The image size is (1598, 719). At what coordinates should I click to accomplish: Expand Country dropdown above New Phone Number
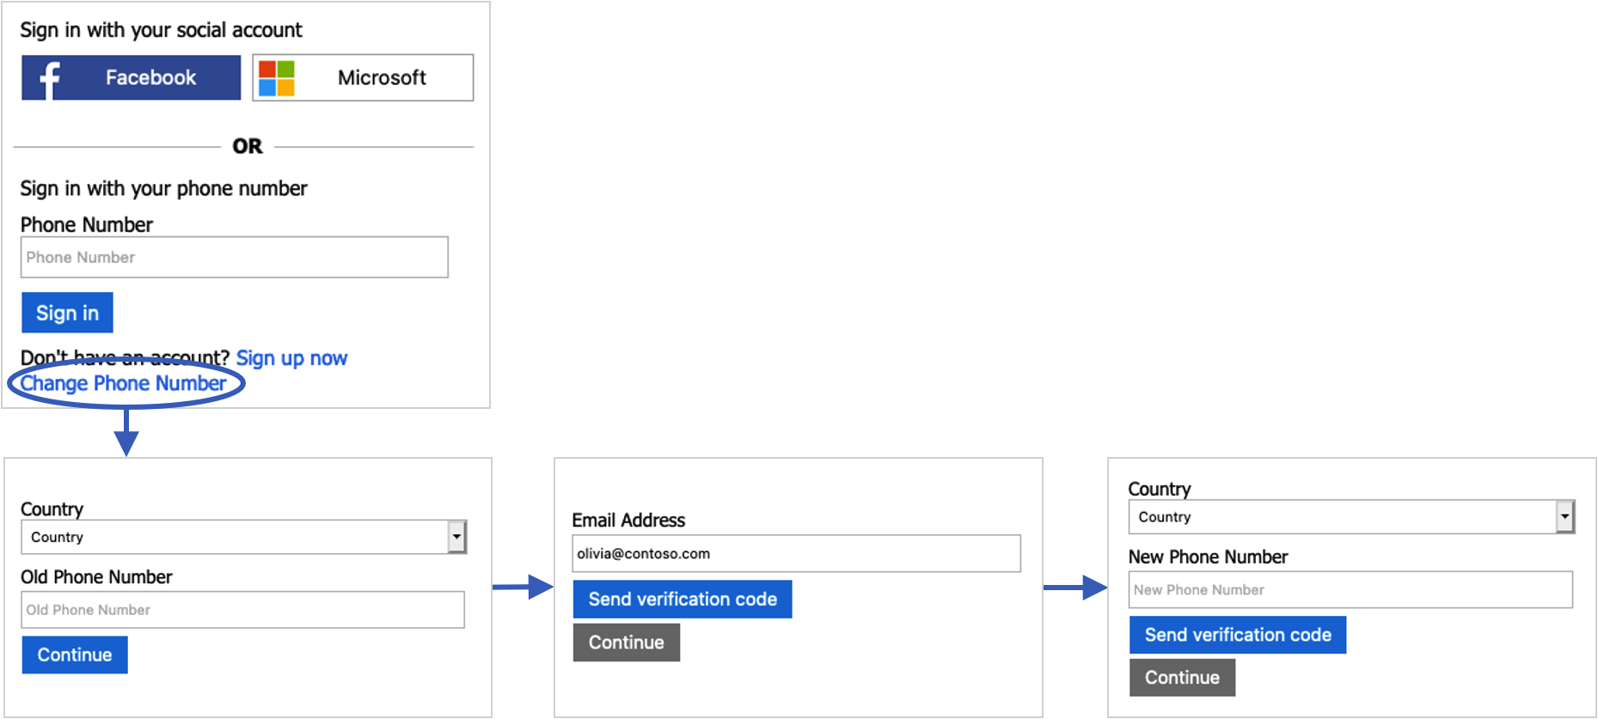click(x=1351, y=517)
